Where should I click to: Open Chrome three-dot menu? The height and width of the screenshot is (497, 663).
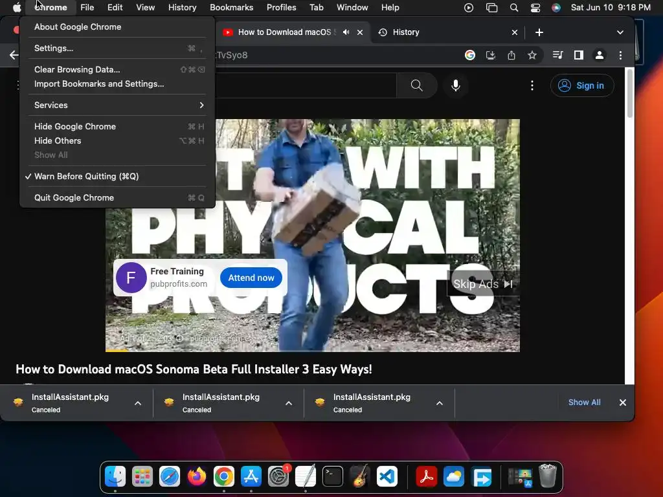[620, 55]
